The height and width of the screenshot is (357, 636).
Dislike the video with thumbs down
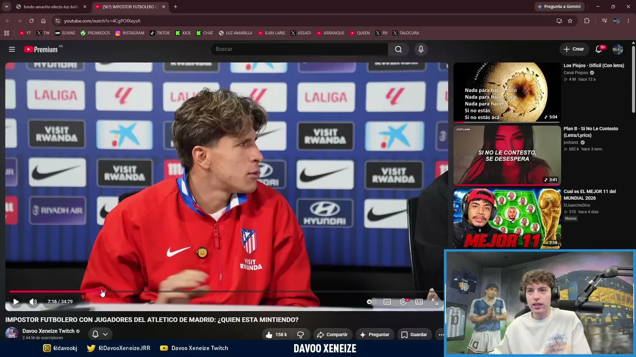coord(301,335)
